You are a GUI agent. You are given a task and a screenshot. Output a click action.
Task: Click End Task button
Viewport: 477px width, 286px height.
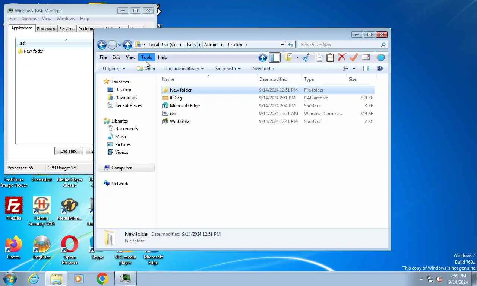click(69, 151)
